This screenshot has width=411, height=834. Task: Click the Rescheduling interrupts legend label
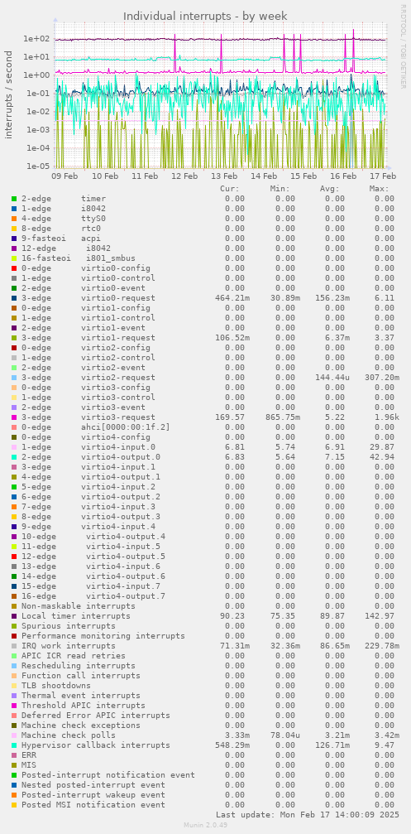[x=78, y=665]
